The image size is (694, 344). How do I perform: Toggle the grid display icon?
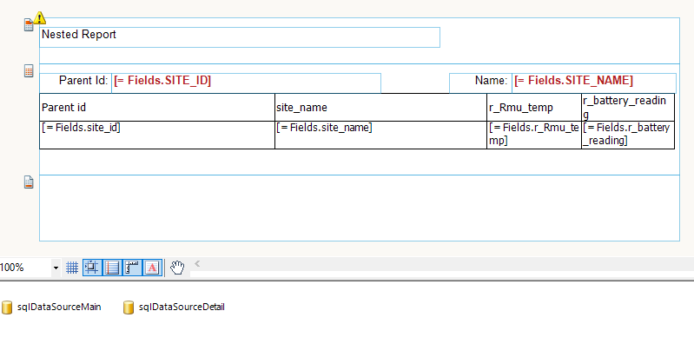point(72,268)
